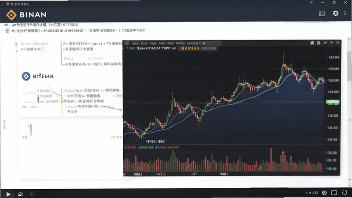The image size is (352, 198).
Task: Open the fifth menu in chart menu bar
Action: pos(170,43)
